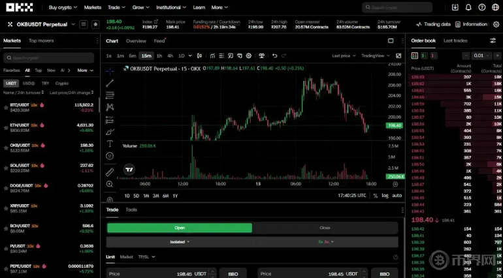Expand chart to fullscreen view
Viewport: 503px width, 278px height.
click(x=398, y=55)
